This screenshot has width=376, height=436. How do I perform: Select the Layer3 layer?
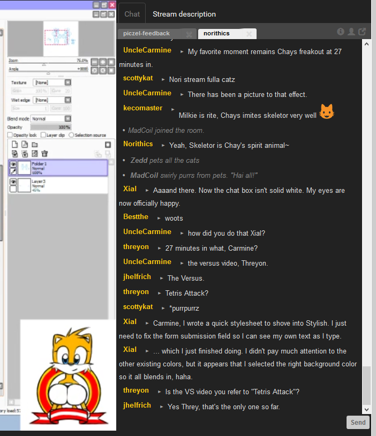click(58, 185)
